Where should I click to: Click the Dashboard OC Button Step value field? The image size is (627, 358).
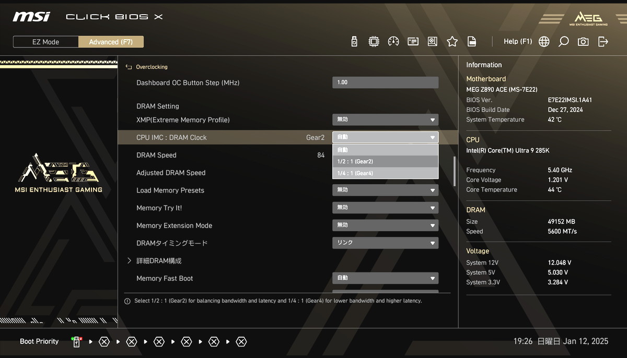point(385,82)
